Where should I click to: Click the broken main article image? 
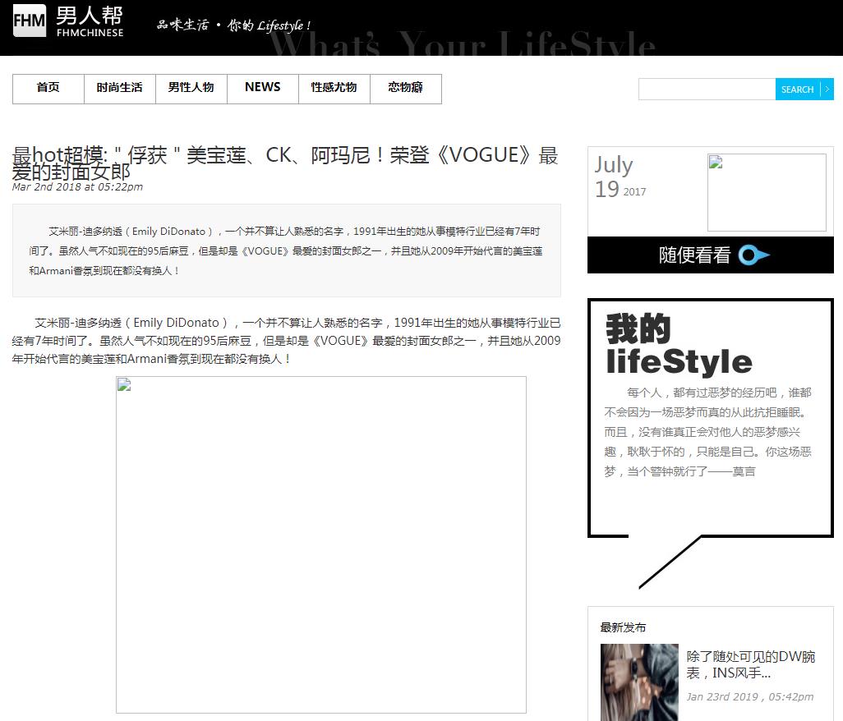point(321,544)
